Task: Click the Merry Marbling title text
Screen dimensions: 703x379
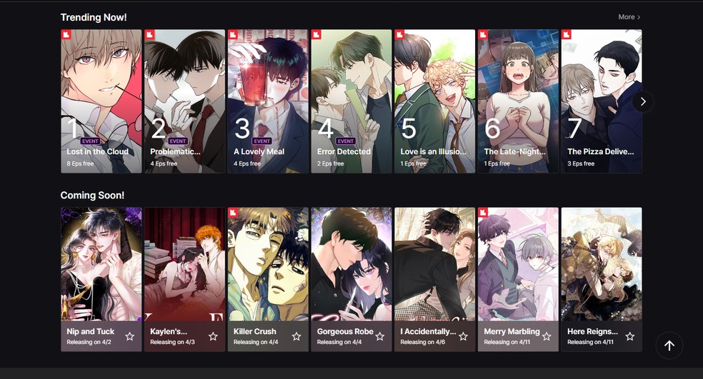Action: (512, 331)
